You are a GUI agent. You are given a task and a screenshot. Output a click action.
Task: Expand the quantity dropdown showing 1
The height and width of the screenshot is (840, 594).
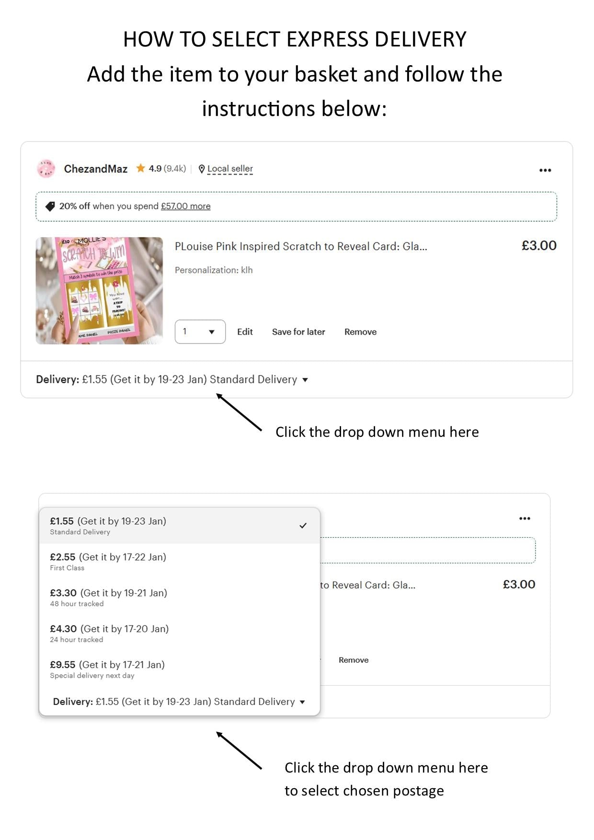click(x=200, y=331)
